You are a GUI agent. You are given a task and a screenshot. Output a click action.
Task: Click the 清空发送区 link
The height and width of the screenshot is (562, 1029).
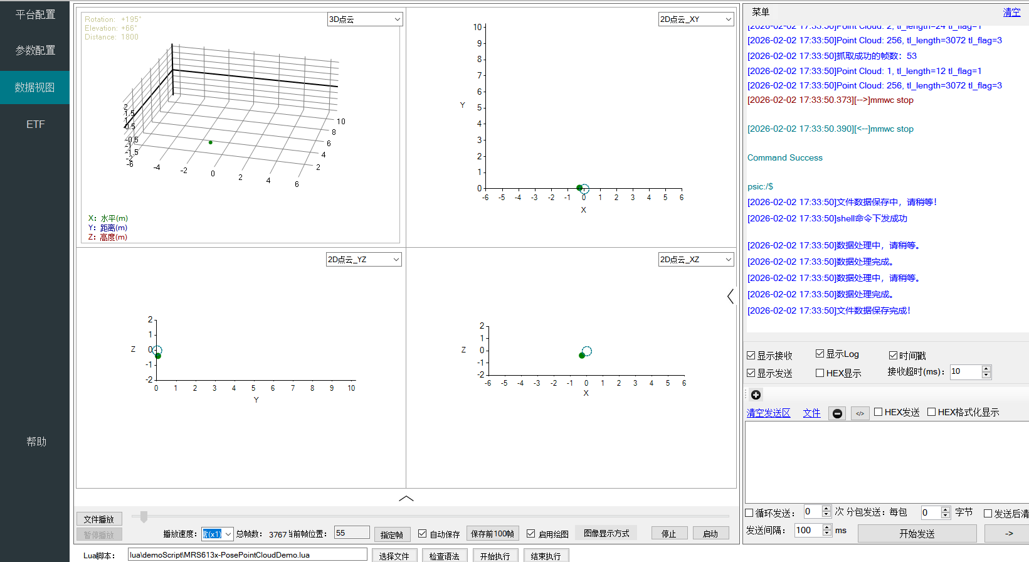(768, 413)
